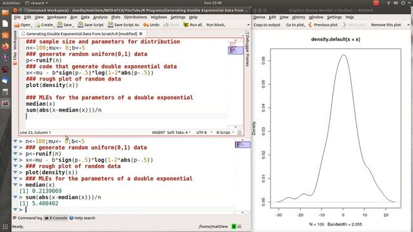Click Remove this plot button
Image resolution: width=413 pixels, height=232 pixels.
click(386, 24)
